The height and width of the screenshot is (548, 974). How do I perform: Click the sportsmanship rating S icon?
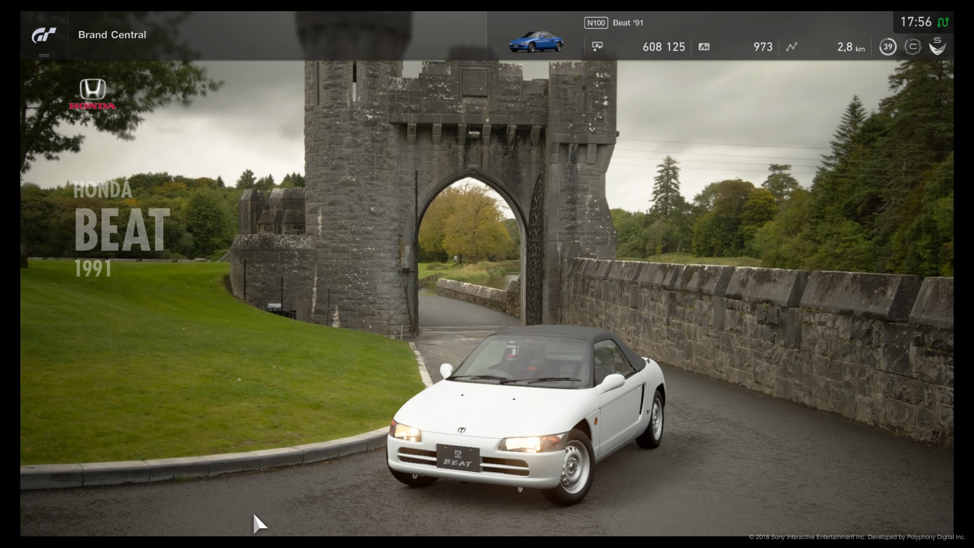pos(937,46)
